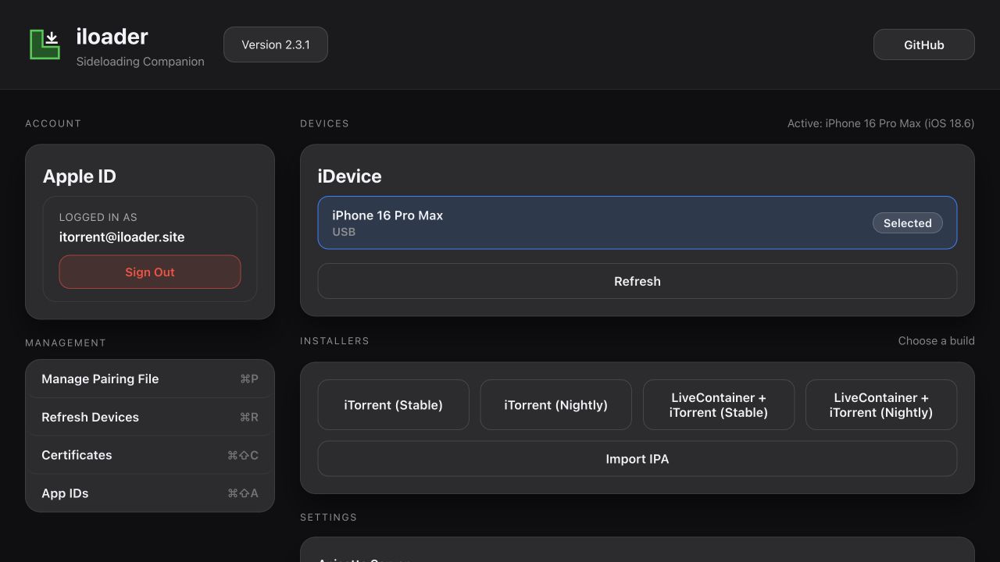The height and width of the screenshot is (562, 1000).
Task: Click the ⌘⇧A shortcut hint
Action: (243, 493)
